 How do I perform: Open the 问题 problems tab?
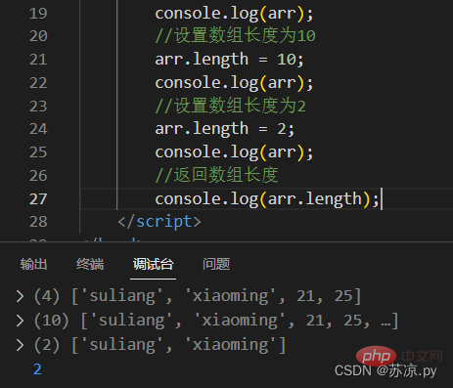point(216,264)
